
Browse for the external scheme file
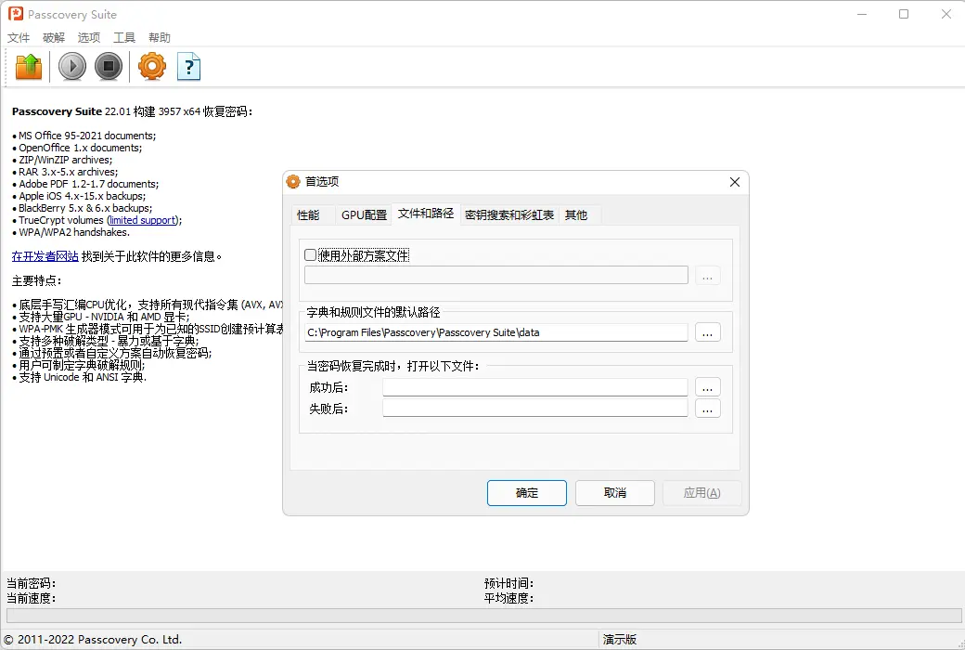(708, 276)
